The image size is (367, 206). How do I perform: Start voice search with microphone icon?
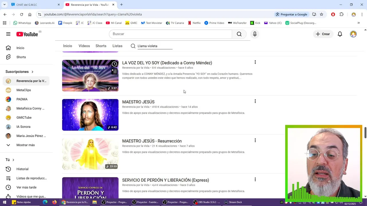(x=255, y=34)
